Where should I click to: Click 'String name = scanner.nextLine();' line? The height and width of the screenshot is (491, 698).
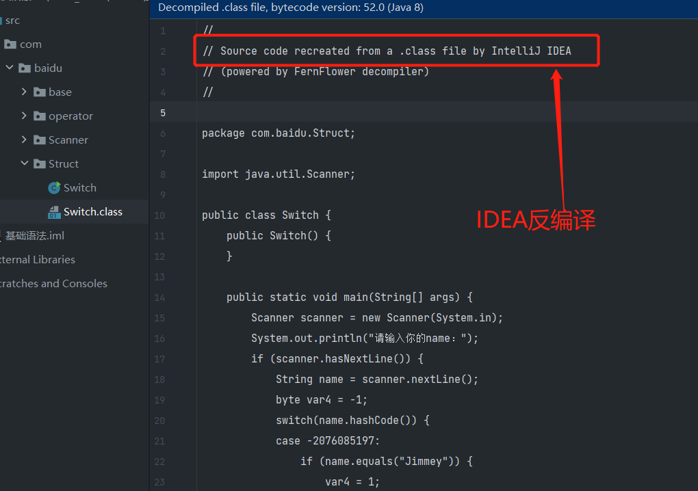(x=377, y=380)
